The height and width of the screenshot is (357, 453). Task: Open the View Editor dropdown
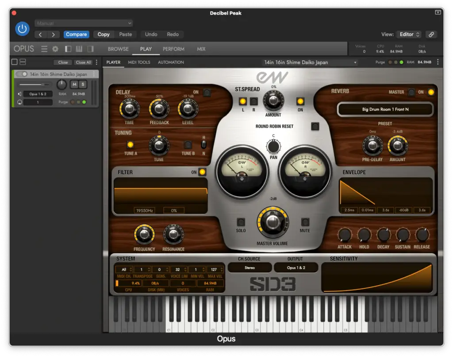click(x=409, y=35)
